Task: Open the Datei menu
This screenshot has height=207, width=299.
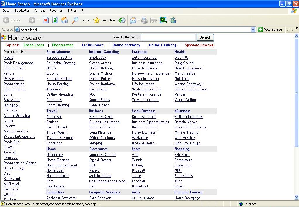Action: point(6,11)
